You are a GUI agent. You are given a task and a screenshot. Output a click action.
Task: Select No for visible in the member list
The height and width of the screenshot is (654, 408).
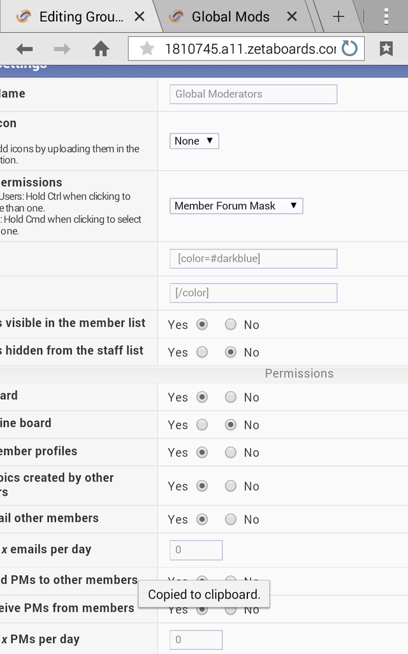point(231,324)
